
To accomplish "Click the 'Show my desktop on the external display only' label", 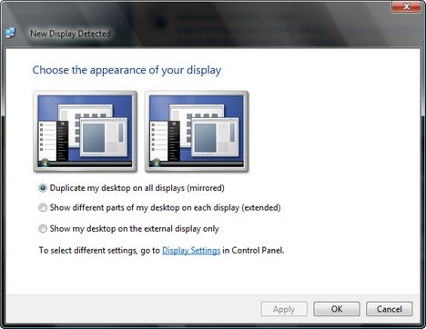I will point(135,228).
